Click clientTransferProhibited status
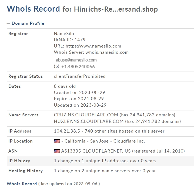This screenshot has width=194, height=189. click(80, 76)
